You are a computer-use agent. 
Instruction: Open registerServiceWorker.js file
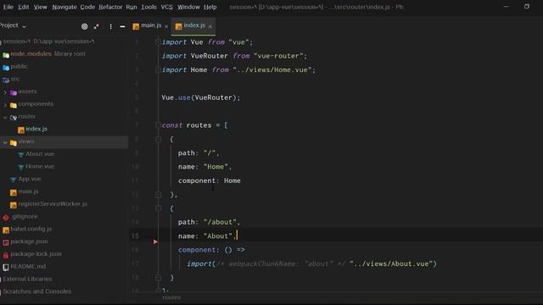53,204
